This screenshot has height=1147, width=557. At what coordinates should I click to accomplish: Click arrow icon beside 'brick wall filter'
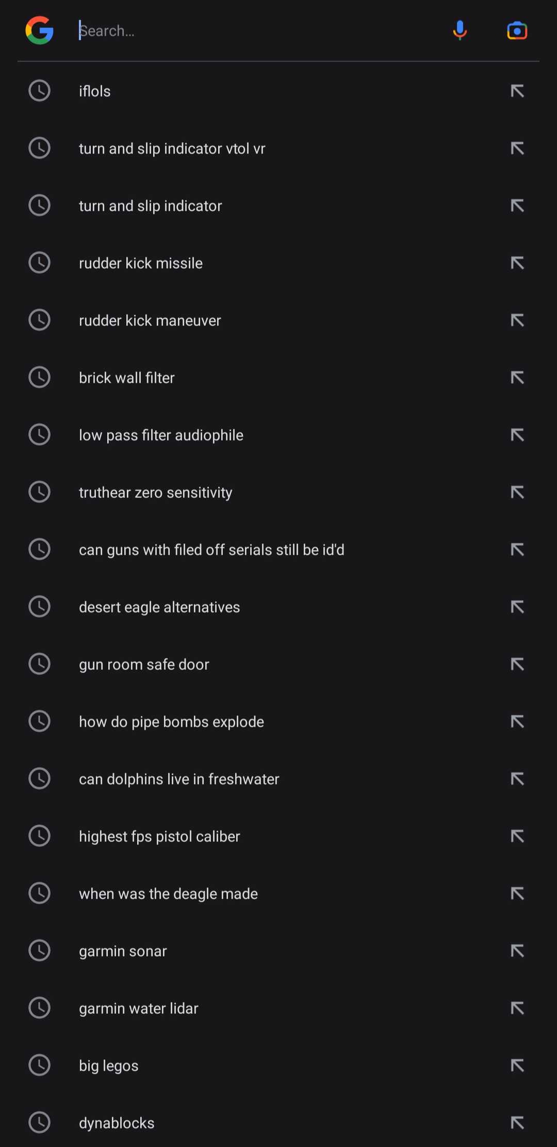click(x=517, y=378)
